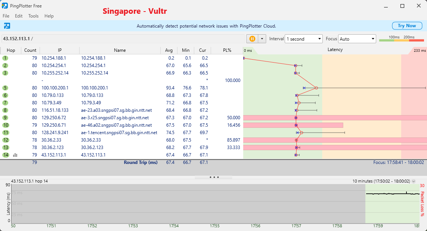Click the 43.152.113.1 hop 14 graph title
The height and width of the screenshot is (231, 427).
[x=30, y=181]
